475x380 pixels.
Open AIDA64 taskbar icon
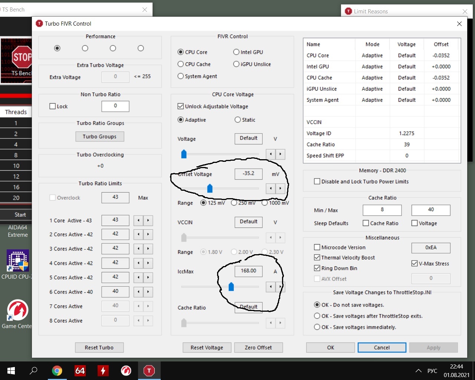pyautogui.click(x=80, y=370)
